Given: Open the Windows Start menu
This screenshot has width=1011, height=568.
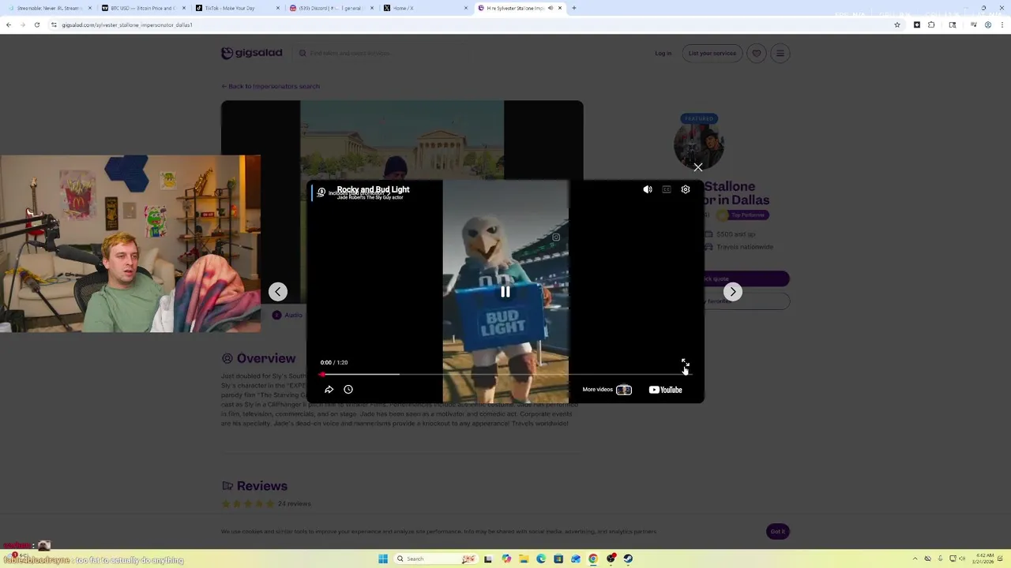Looking at the screenshot, I should (x=383, y=559).
